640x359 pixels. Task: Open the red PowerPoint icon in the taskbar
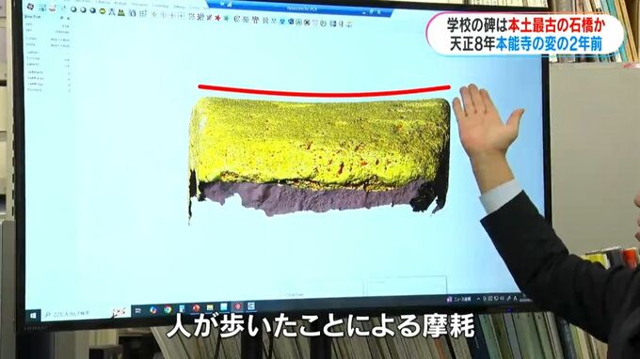196,308
